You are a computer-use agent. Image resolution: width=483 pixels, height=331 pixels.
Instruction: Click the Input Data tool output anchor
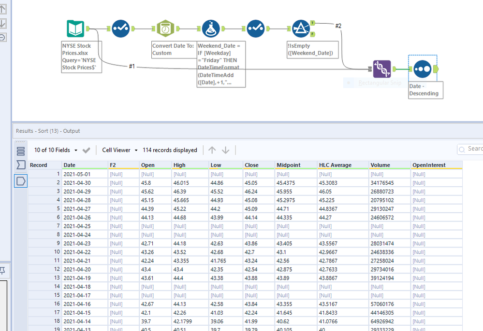(88, 28)
